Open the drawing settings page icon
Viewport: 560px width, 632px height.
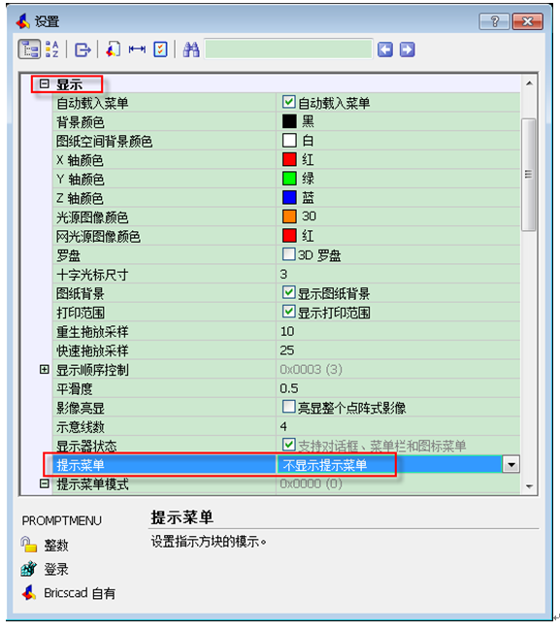pyautogui.click(x=114, y=50)
